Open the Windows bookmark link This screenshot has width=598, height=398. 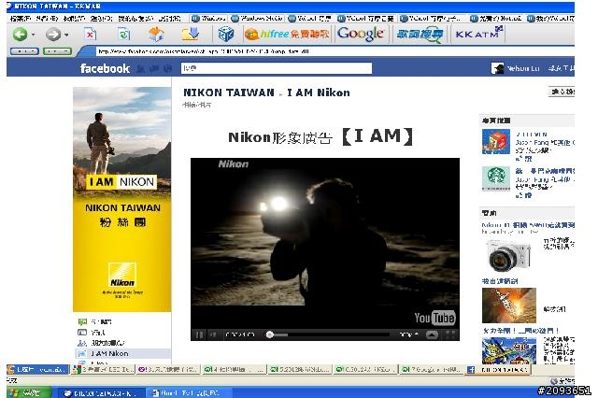click(208, 19)
